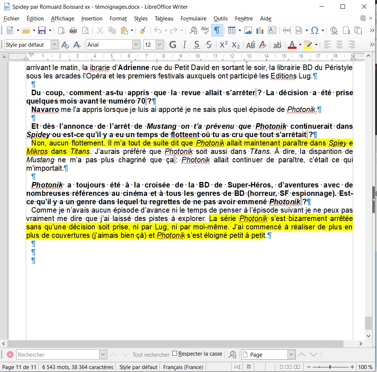Click 100 % zoom level field

[365, 367]
